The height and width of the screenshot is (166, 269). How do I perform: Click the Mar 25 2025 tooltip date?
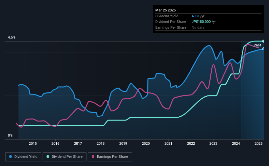165,10
